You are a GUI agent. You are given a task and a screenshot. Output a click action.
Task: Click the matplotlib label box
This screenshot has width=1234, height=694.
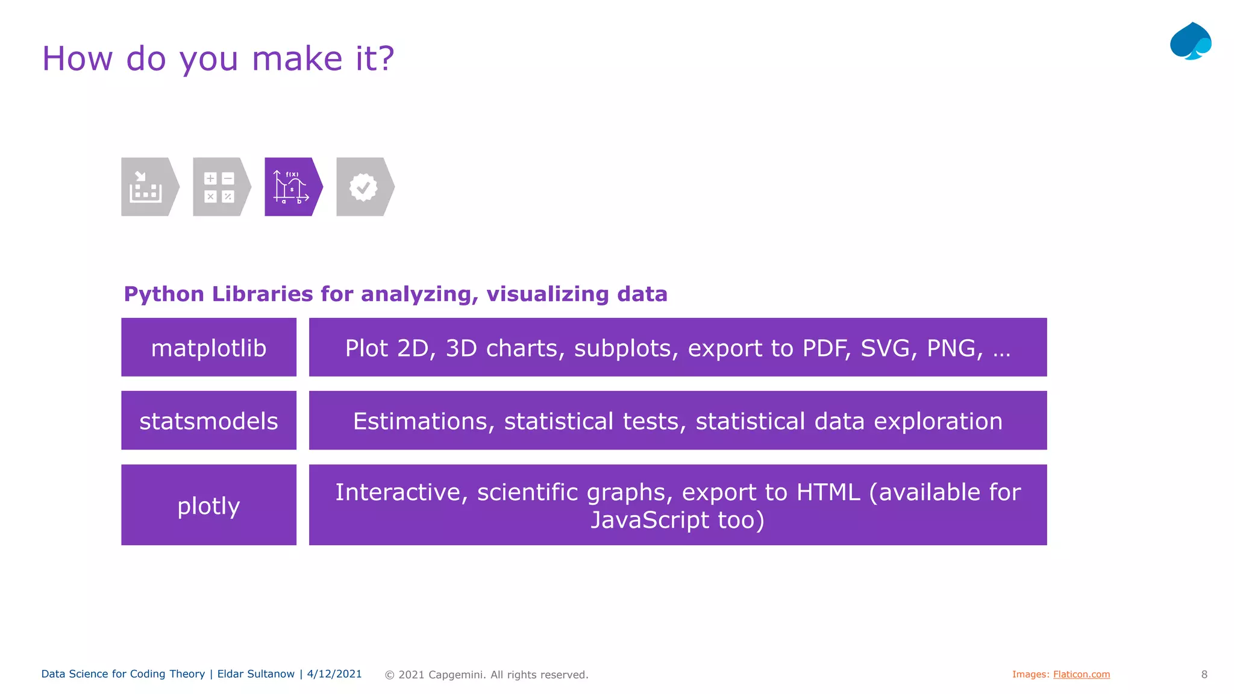[208, 347]
